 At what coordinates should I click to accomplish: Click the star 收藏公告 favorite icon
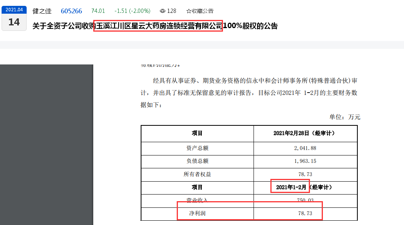pyautogui.click(x=188, y=11)
